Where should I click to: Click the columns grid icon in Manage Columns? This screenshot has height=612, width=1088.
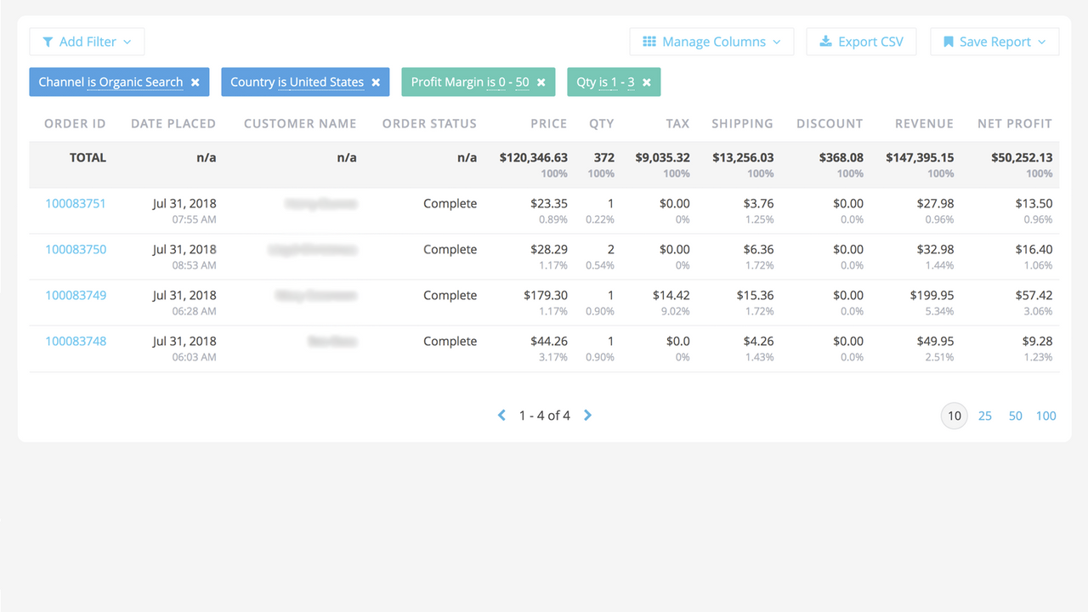point(649,41)
